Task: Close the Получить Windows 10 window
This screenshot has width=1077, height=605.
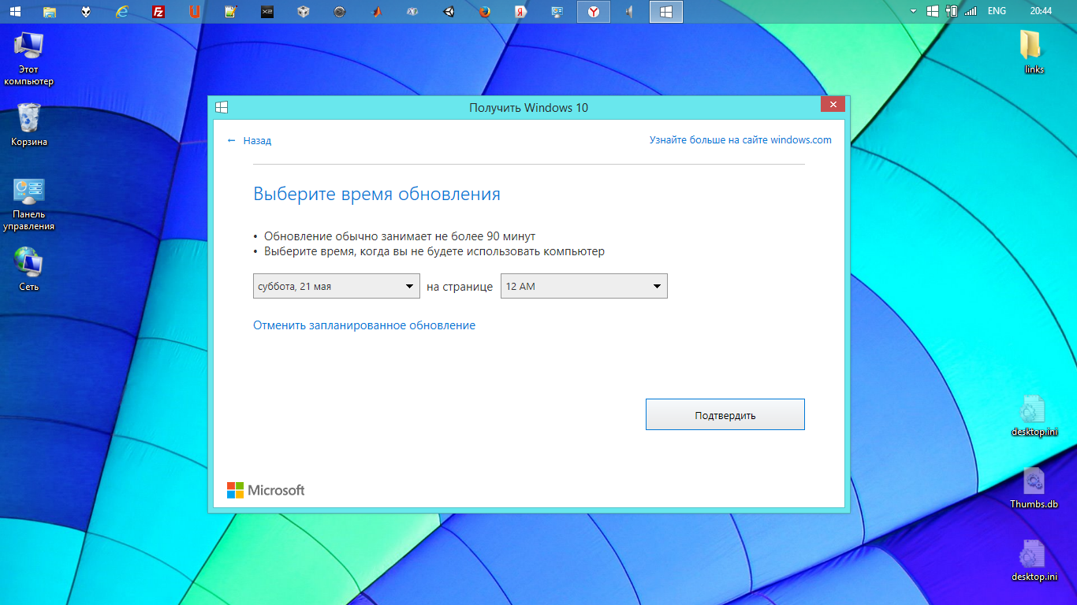Action: coord(833,104)
